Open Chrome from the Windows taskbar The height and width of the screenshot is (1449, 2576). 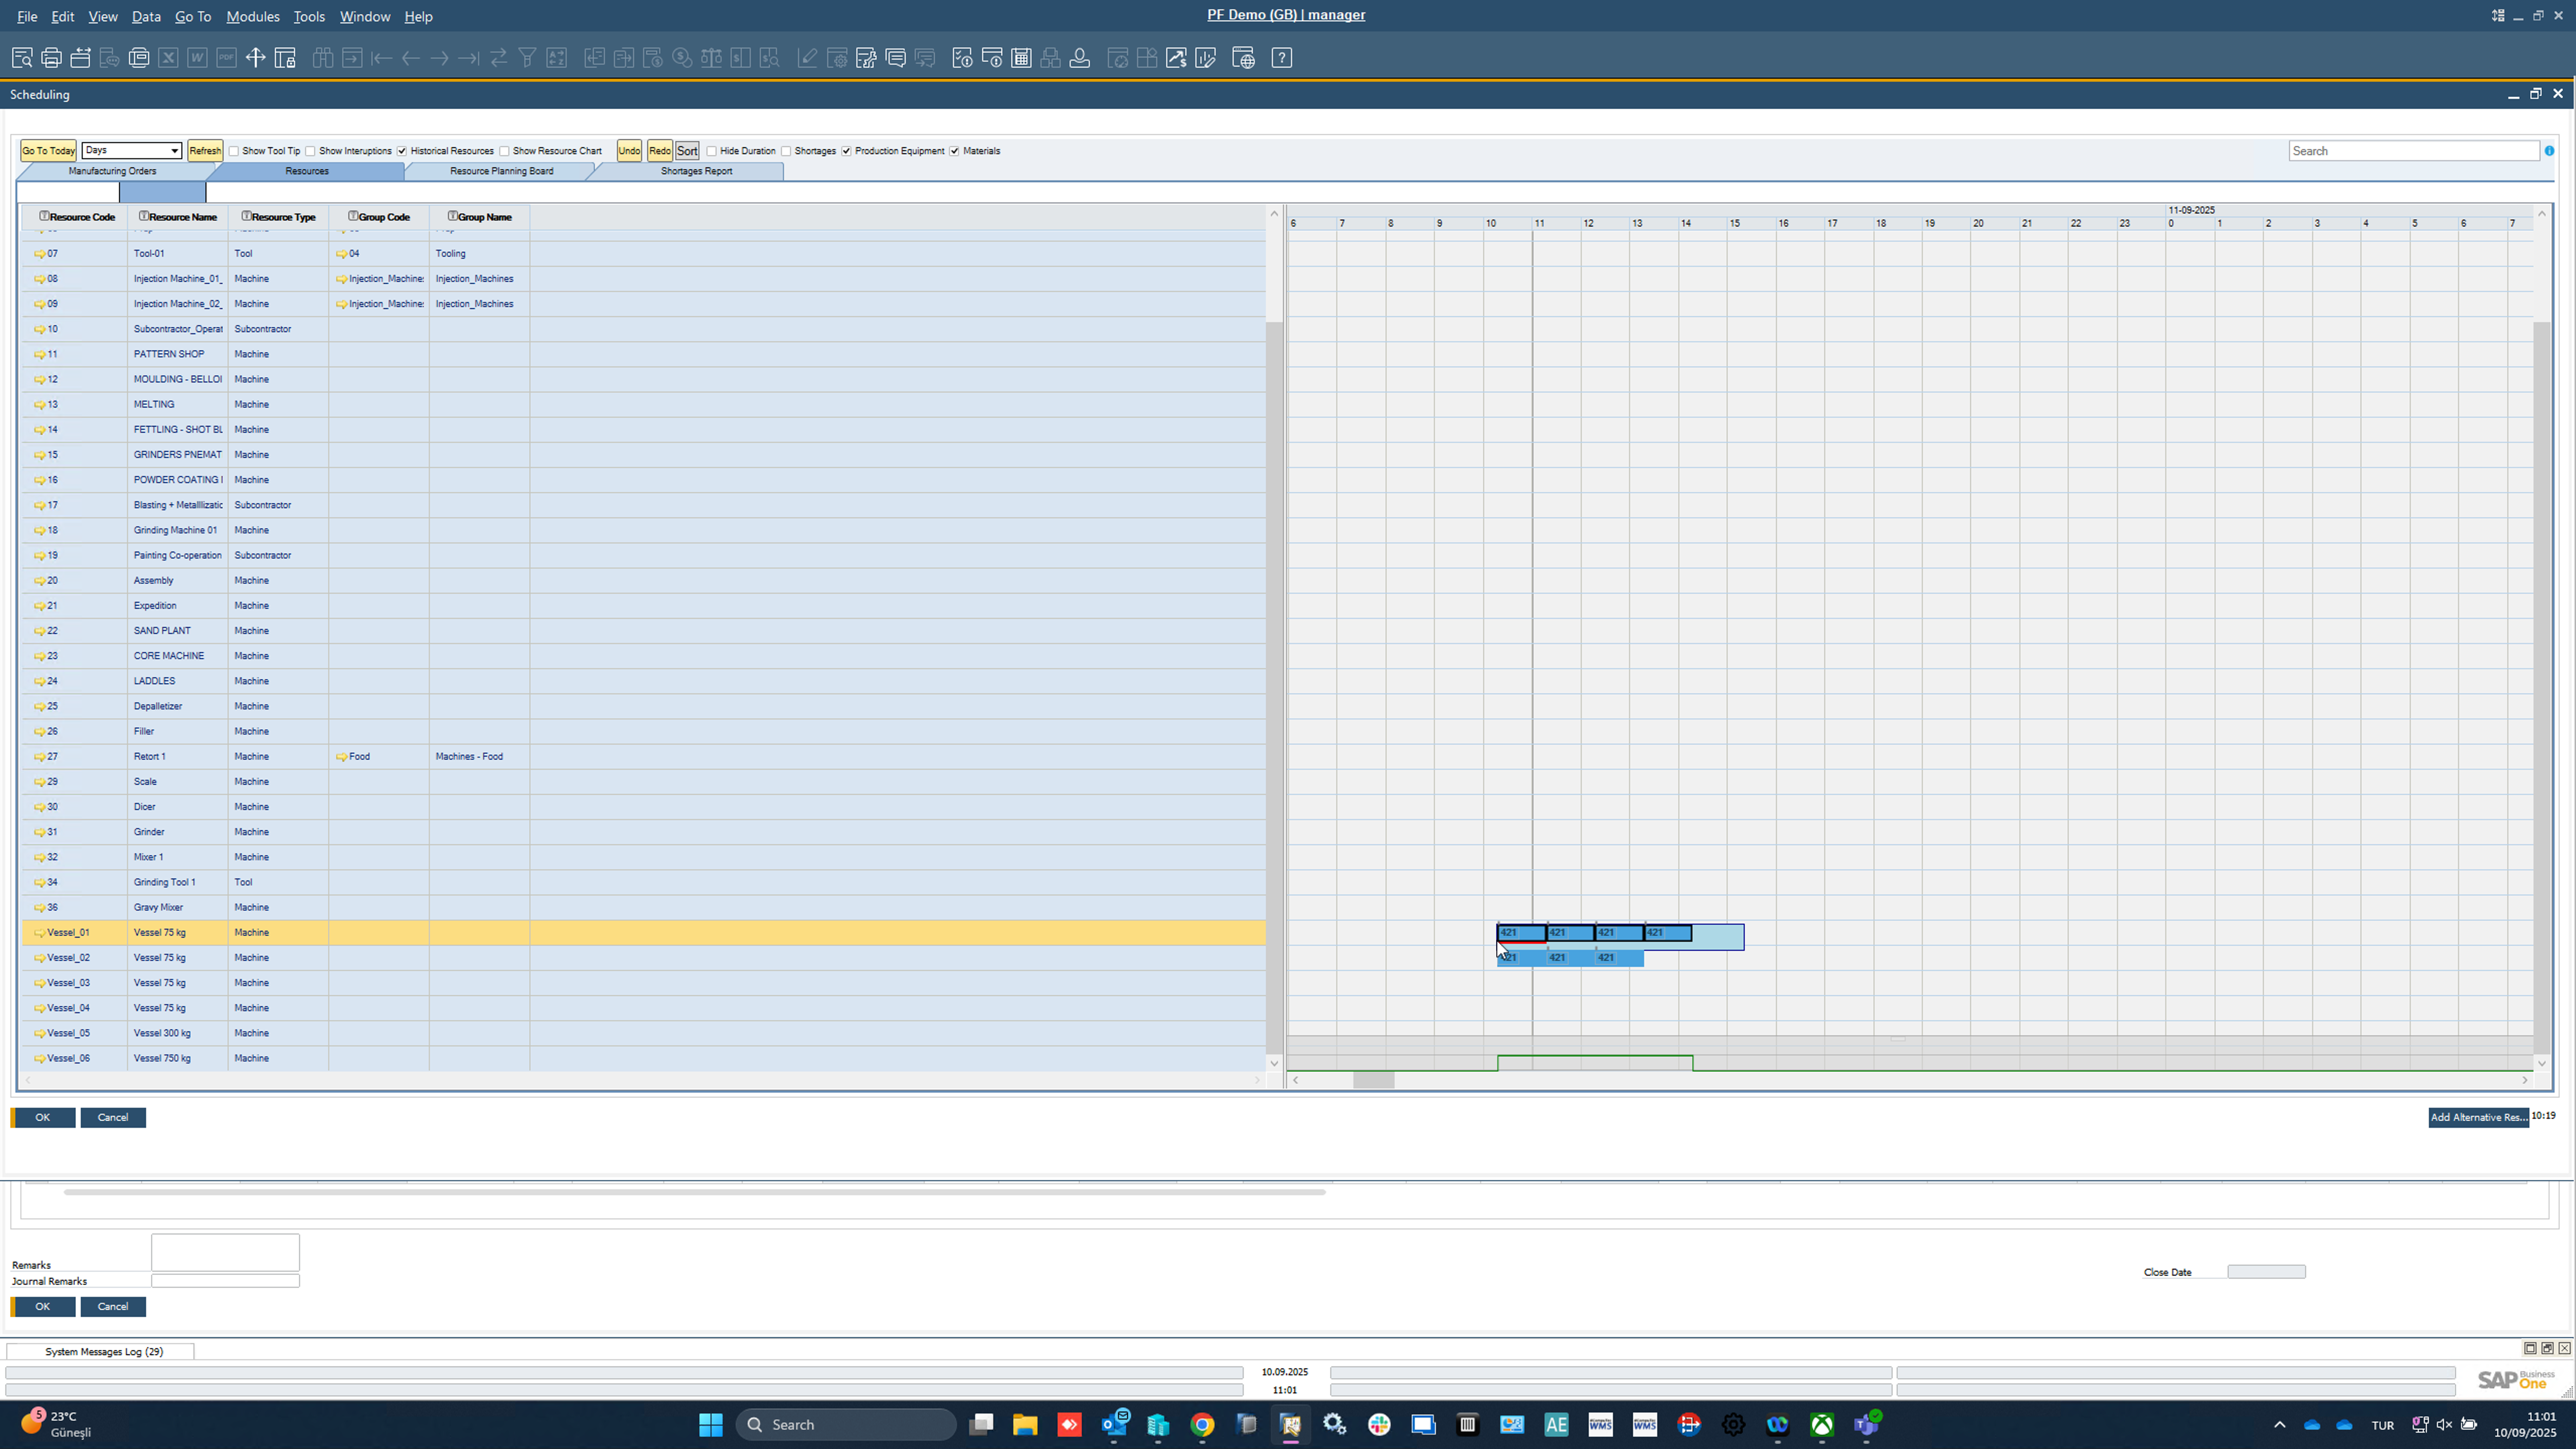[1202, 1425]
